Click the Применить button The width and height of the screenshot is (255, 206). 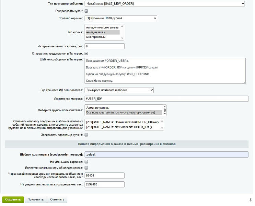click(35, 199)
